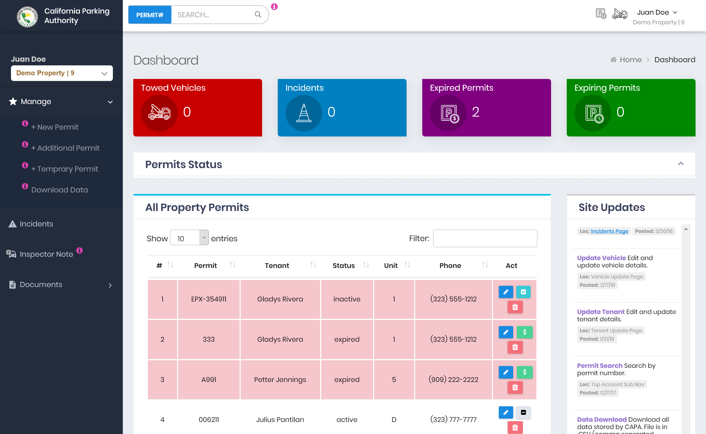706x434 pixels.
Task: Click the tow truck icon in the top header
Action: (620, 14)
